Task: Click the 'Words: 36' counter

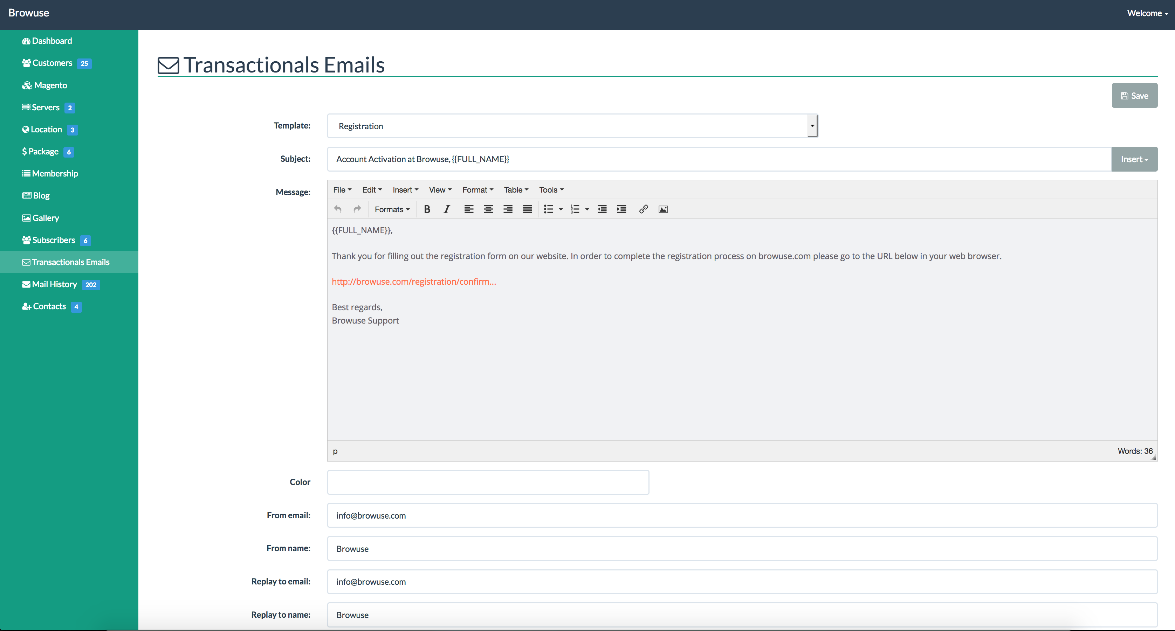Action: (x=1135, y=451)
